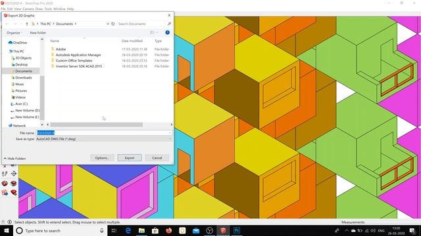Open SketchUp Tools menu
421x236 pixels.
pyautogui.click(x=48, y=9)
